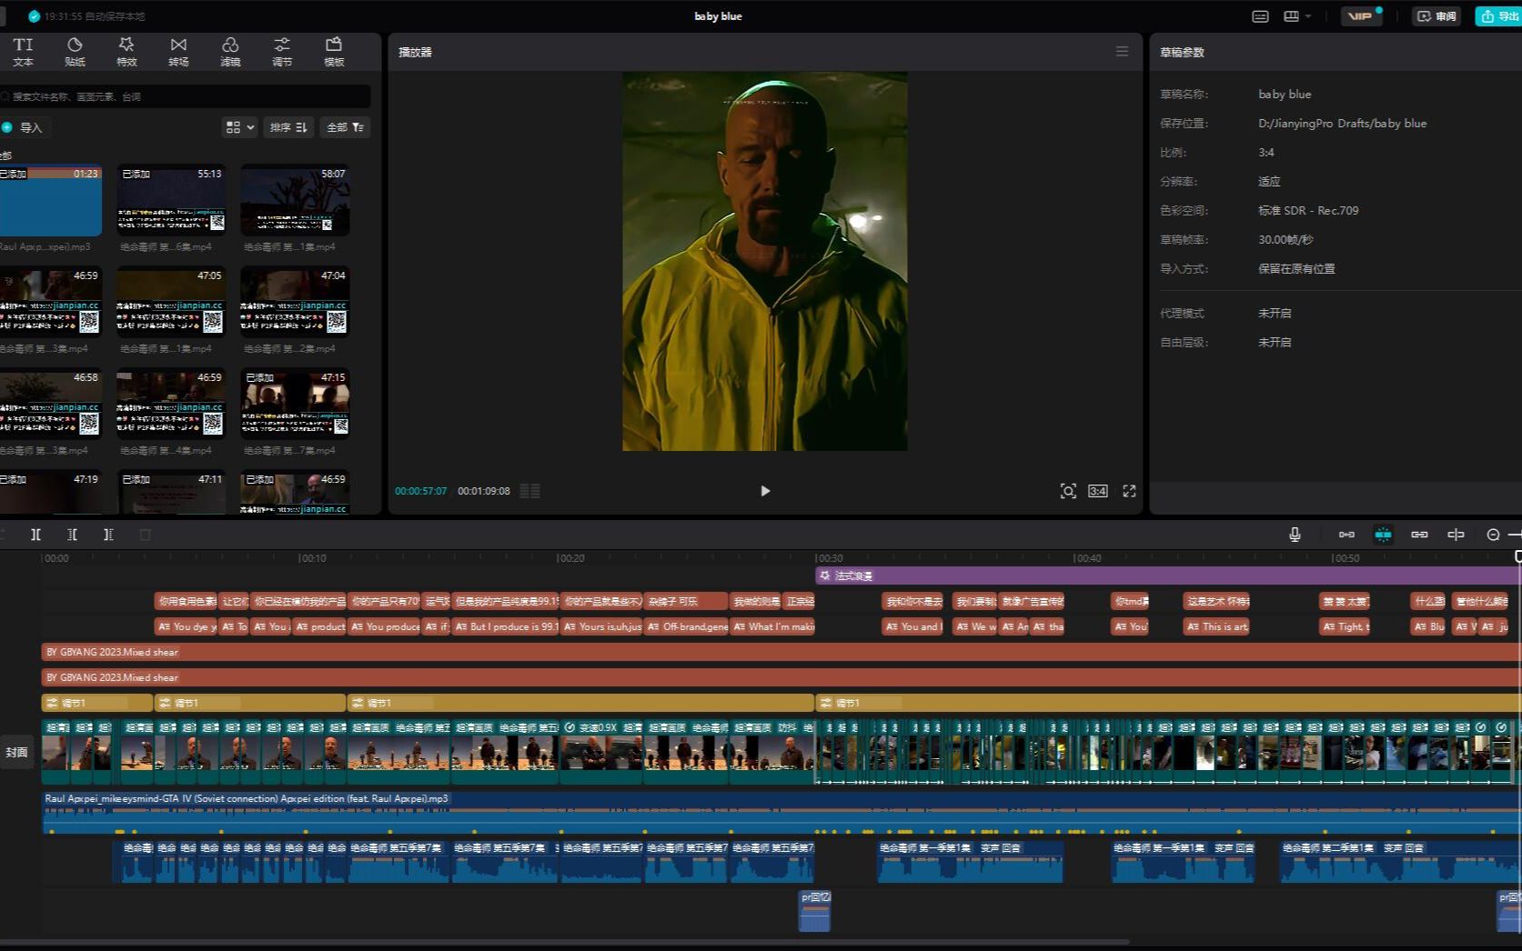The height and width of the screenshot is (951, 1522).
Task: Open the 模板 (Templates) tab
Action: 334,52
